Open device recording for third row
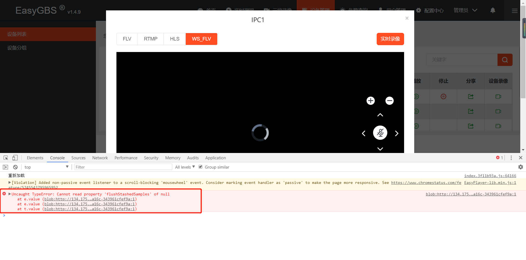This screenshot has height=260, width=526. (498, 126)
